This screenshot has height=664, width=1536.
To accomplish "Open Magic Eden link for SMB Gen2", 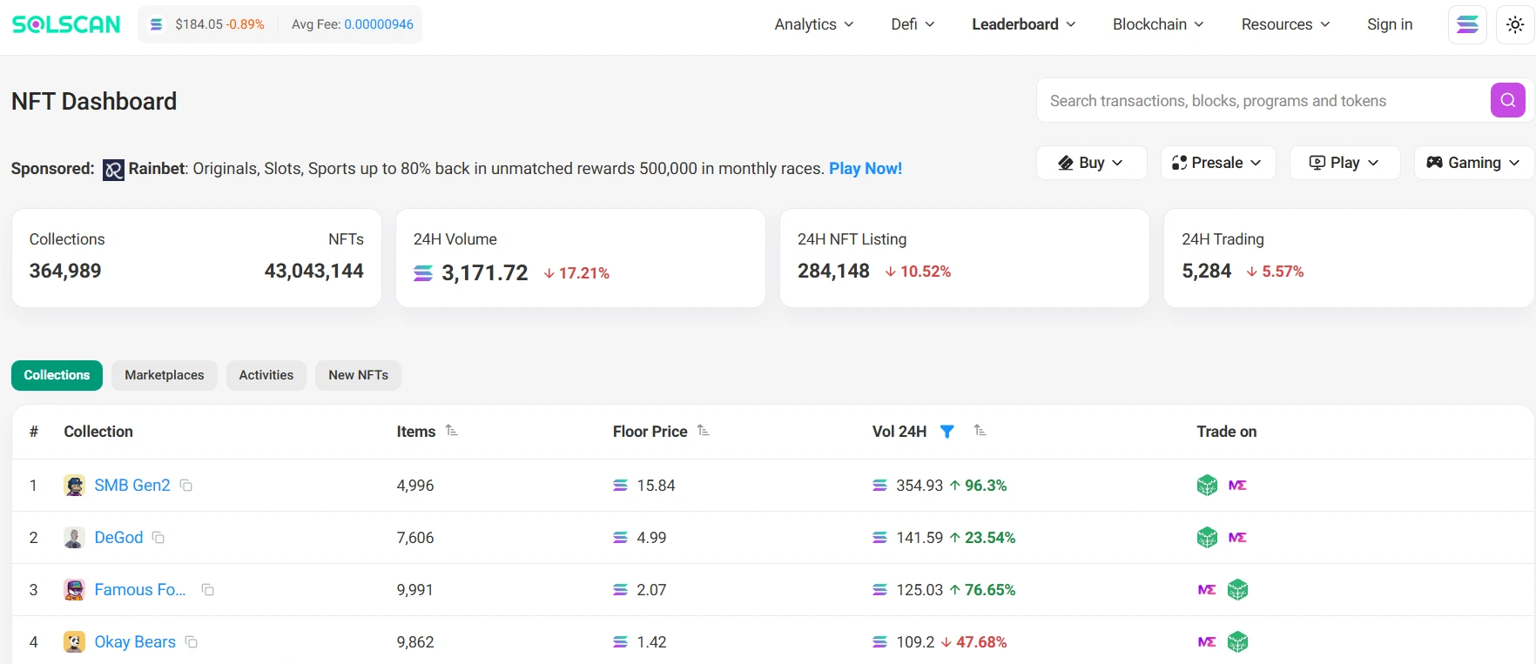I will tap(1237, 486).
